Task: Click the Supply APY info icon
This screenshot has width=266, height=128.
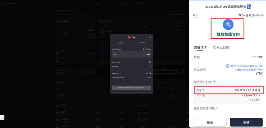Action: [120, 73]
